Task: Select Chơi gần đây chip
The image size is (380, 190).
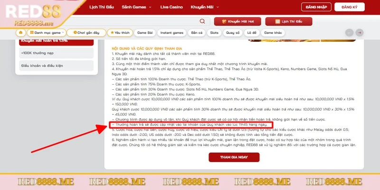Action: click(x=86, y=33)
